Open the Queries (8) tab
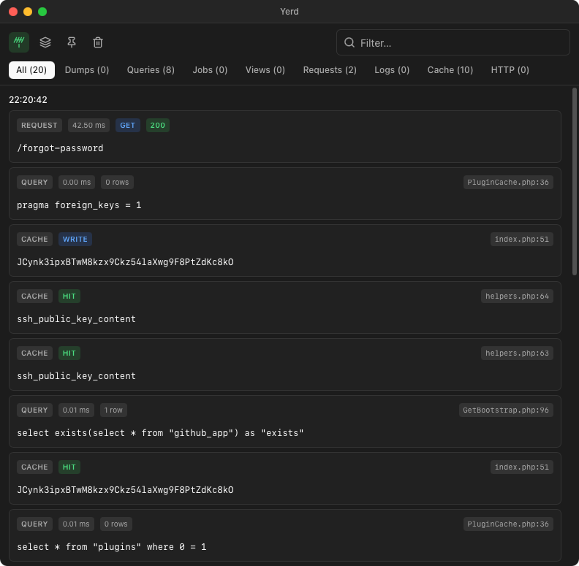Image resolution: width=579 pixels, height=566 pixels. click(151, 70)
